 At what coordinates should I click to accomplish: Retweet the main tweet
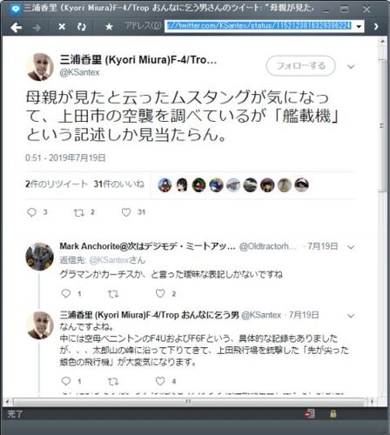[78, 212]
